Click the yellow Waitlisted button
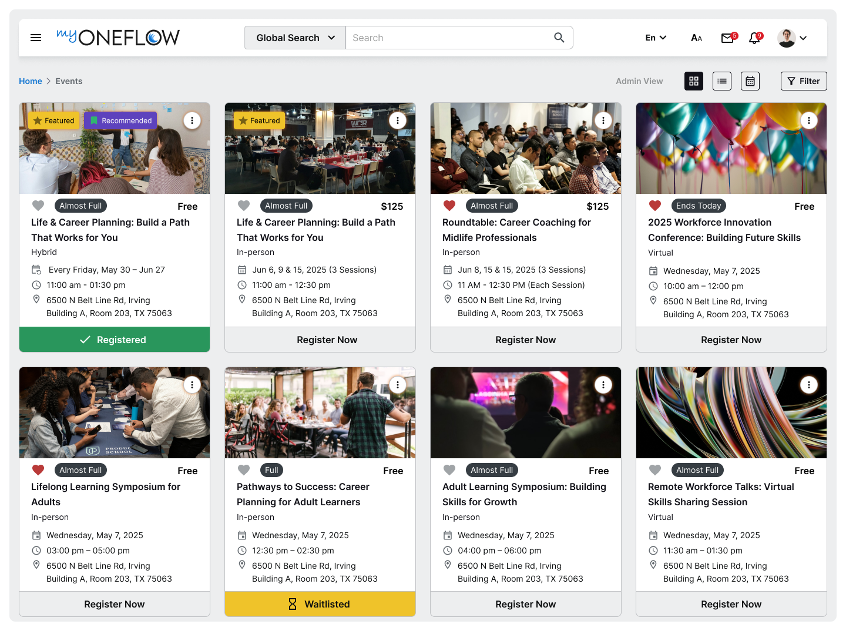This screenshot has width=846, height=631. (320, 604)
